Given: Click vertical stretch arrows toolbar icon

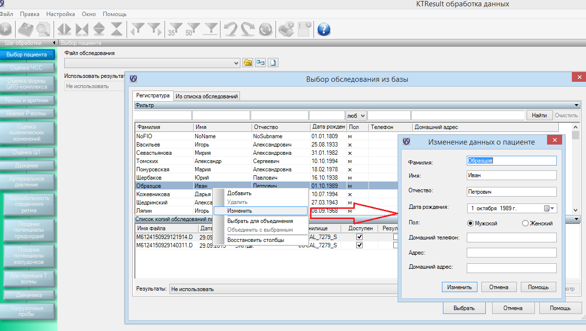Looking at the screenshot, I should pos(99,29).
